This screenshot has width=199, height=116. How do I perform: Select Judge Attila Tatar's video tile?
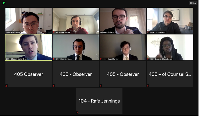[123, 21]
